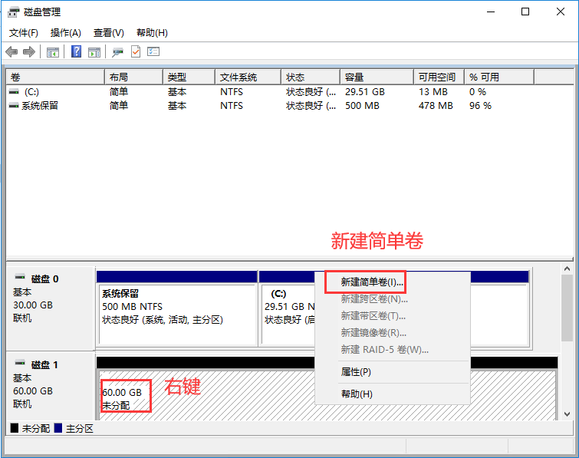Click the black 未分配 legend swatch
The image size is (579, 458).
(15, 428)
